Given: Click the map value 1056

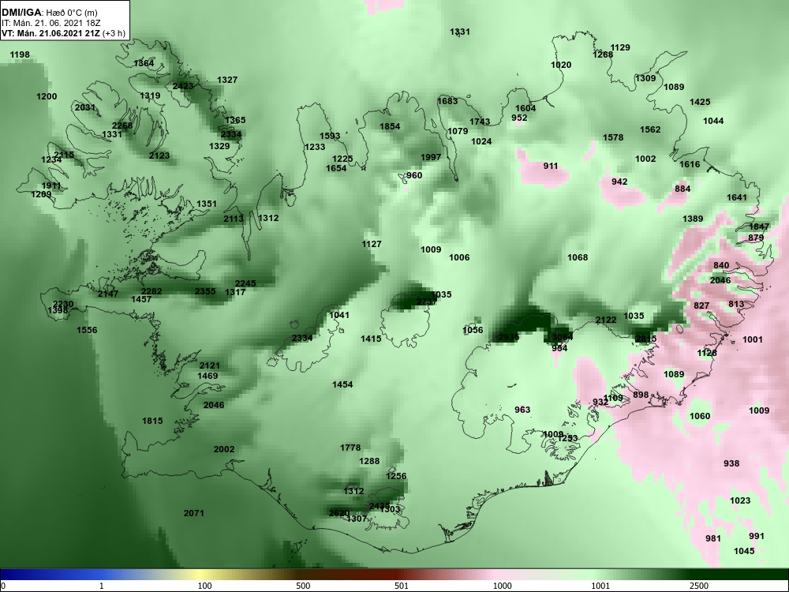Looking at the screenshot, I should (473, 330).
